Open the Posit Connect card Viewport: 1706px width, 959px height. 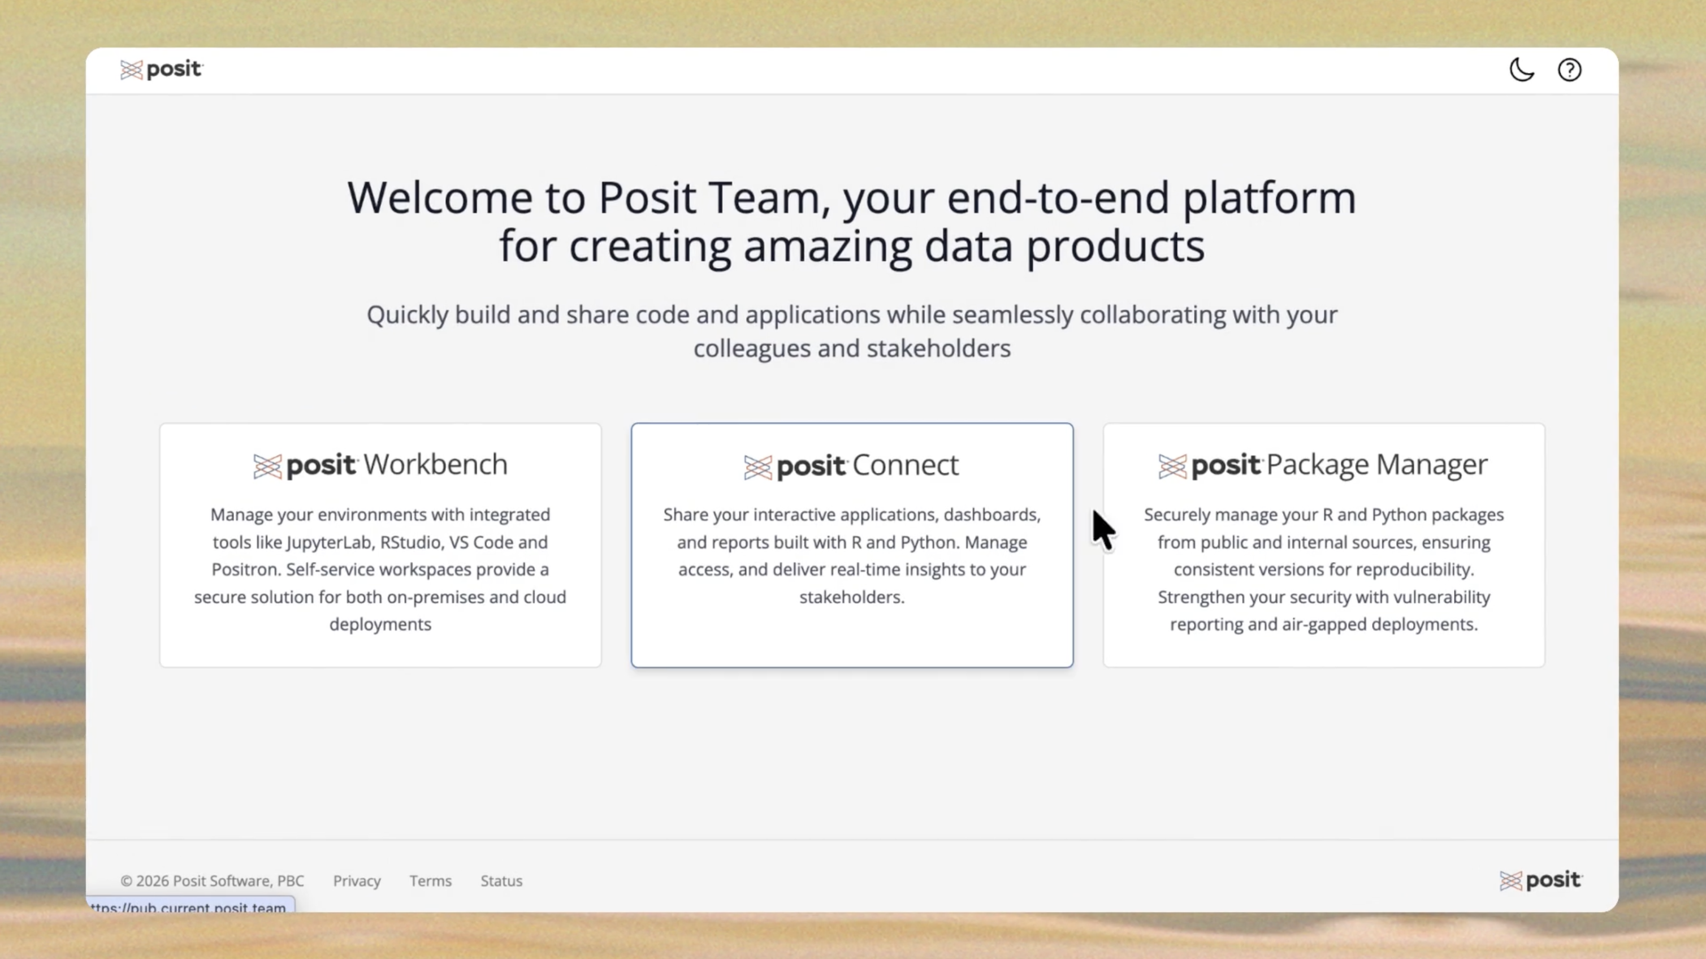tap(852, 545)
